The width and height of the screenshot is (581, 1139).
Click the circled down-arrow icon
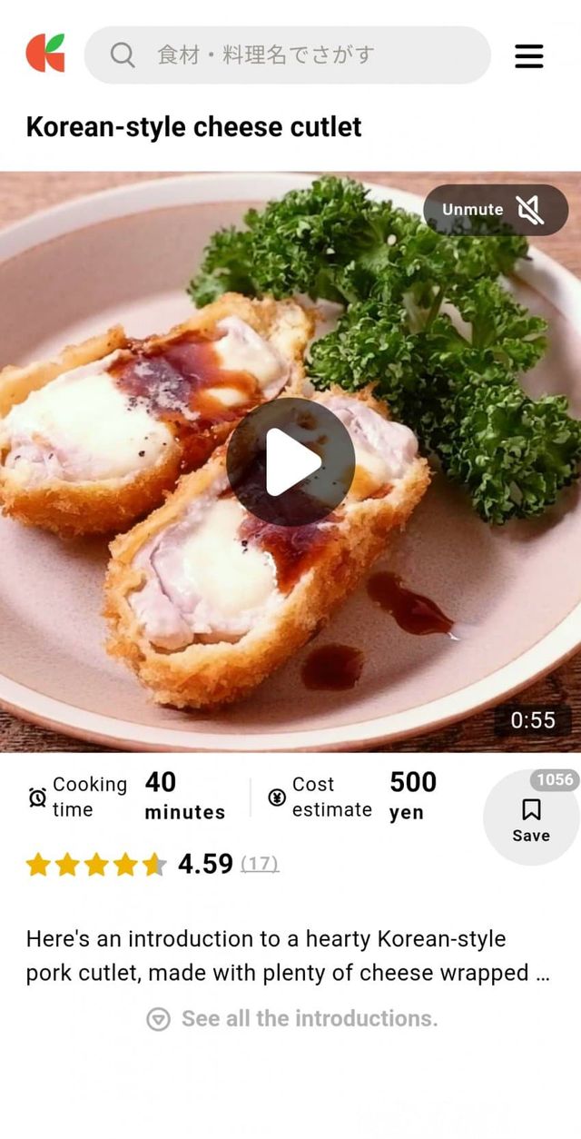[x=158, y=1019]
